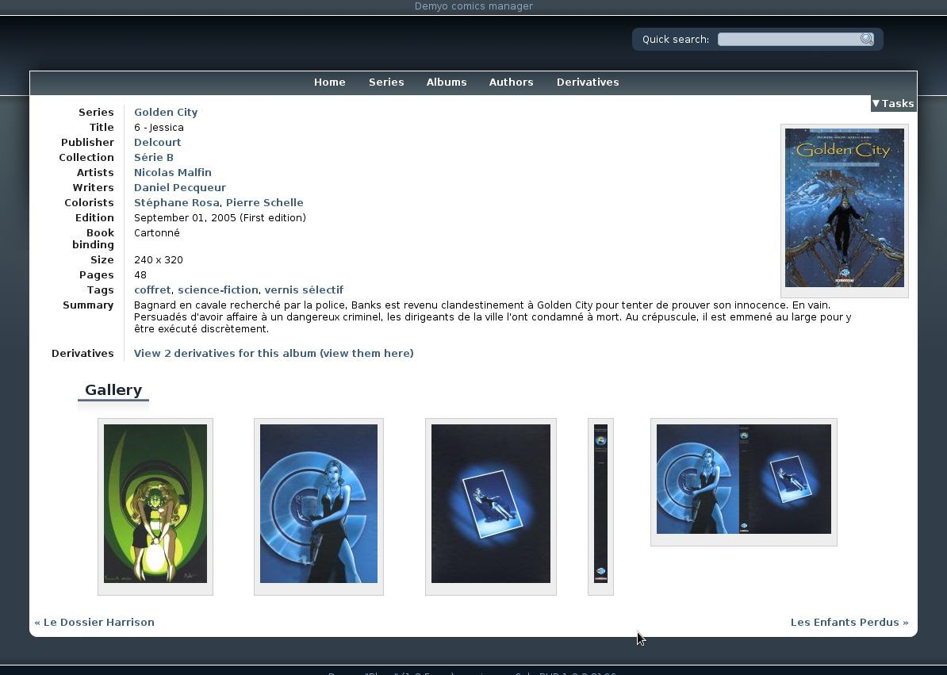Image resolution: width=947 pixels, height=675 pixels.
Task: Open the woman with blue G logo thumbnail
Action: (x=319, y=504)
